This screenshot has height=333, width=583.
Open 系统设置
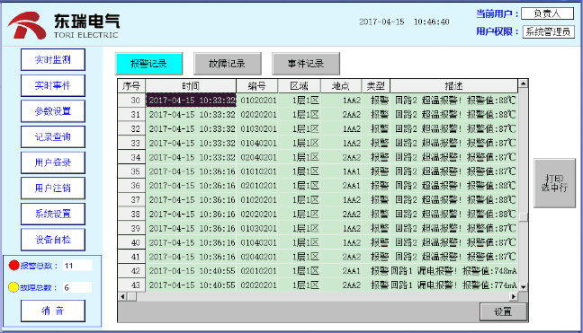(53, 214)
